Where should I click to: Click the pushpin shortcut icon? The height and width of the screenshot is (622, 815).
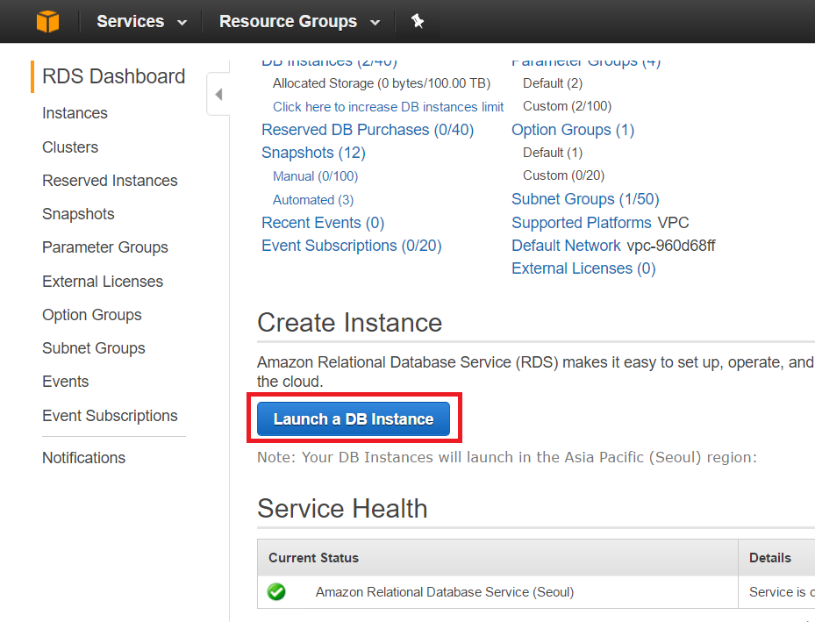click(418, 21)
